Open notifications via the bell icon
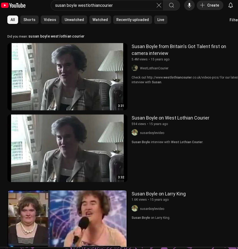The image size is (238, 249). pos(230,5)
